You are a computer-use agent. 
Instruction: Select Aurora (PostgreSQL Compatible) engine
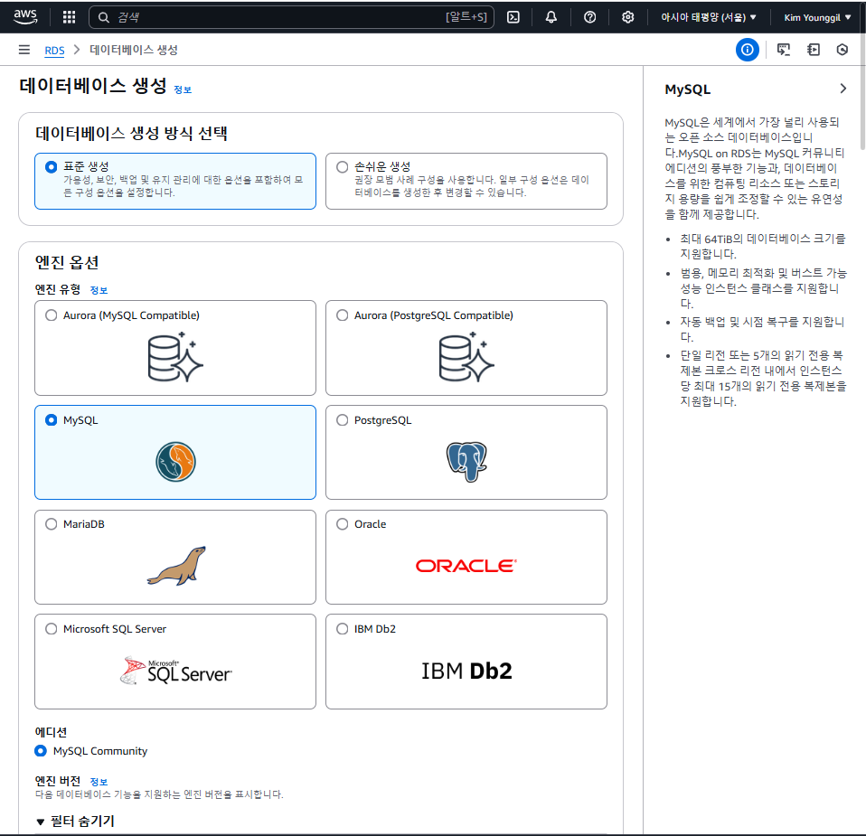point(343,315)
